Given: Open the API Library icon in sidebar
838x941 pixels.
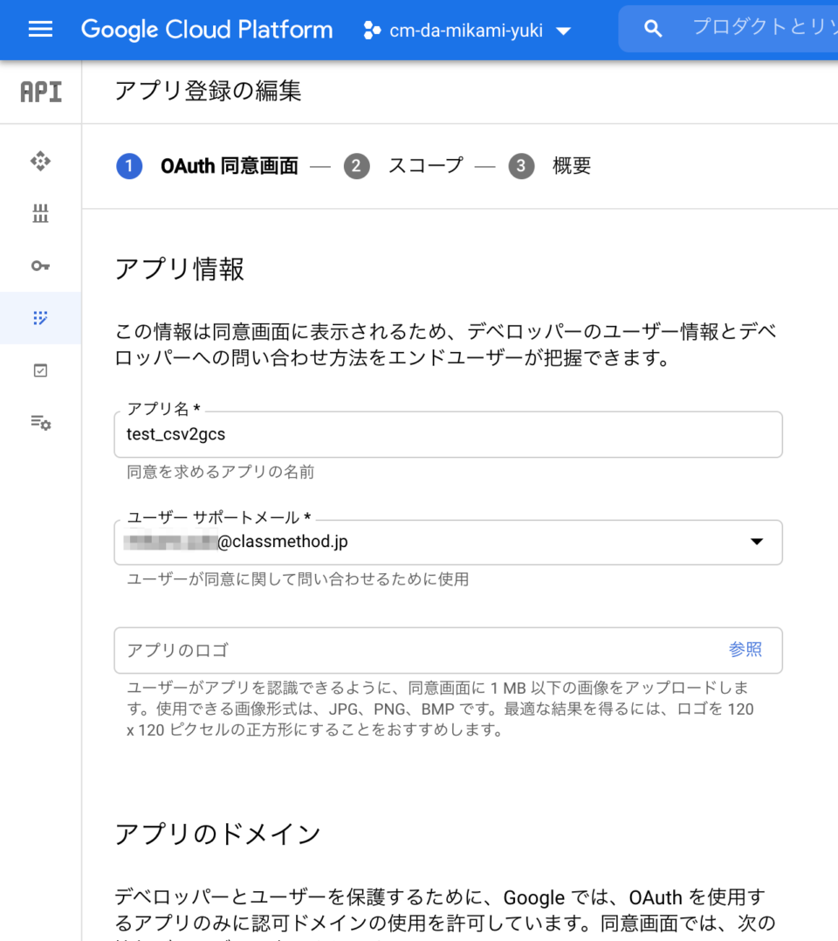Looking at the screenshot, I should coord(40,213).
